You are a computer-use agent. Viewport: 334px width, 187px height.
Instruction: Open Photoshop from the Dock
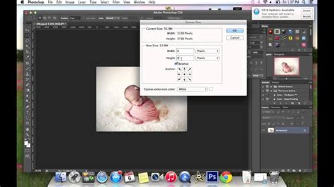[212, 176]
